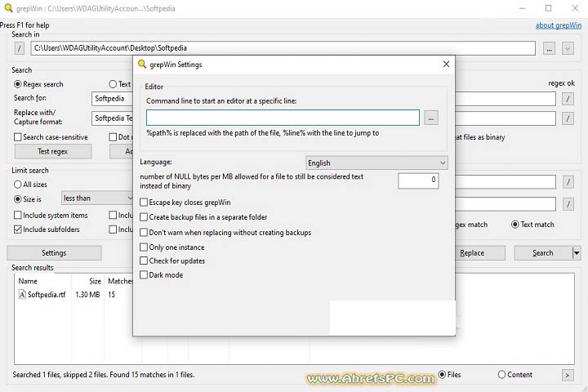This screenshot has height=392, width=588.
Task: Open the about grepWin link
Action: (x=559, y=25)
